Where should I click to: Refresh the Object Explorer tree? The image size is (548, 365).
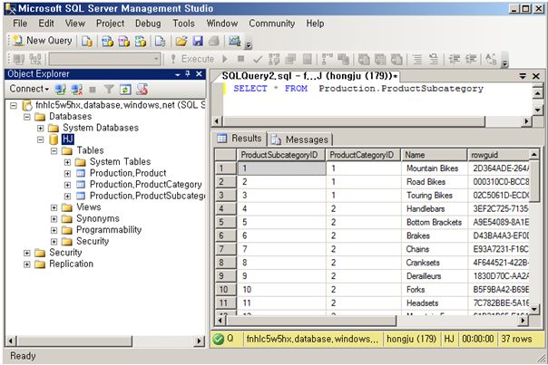125,90
